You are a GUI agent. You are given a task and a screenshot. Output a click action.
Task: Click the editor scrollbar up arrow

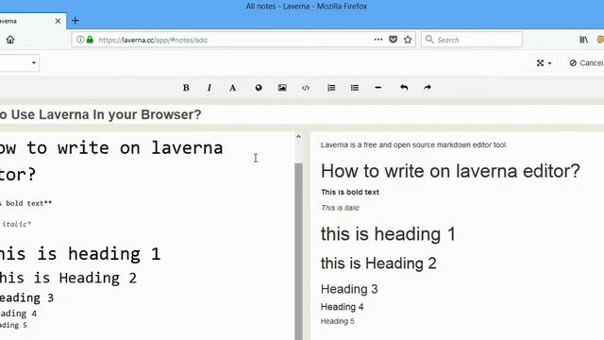[x=298, y=136]
